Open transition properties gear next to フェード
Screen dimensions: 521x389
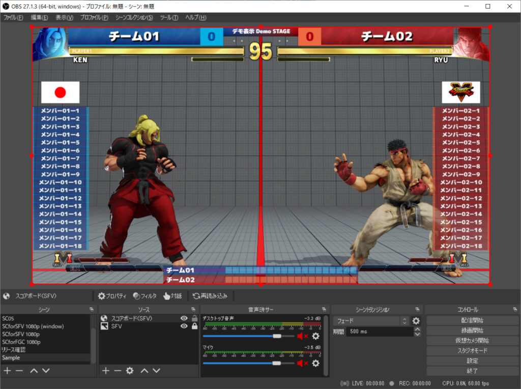(416, 320)
